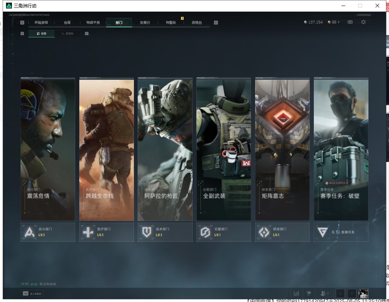Add teammate in slot beside friends icon
The image size is (389, 302).
[340, 293]
